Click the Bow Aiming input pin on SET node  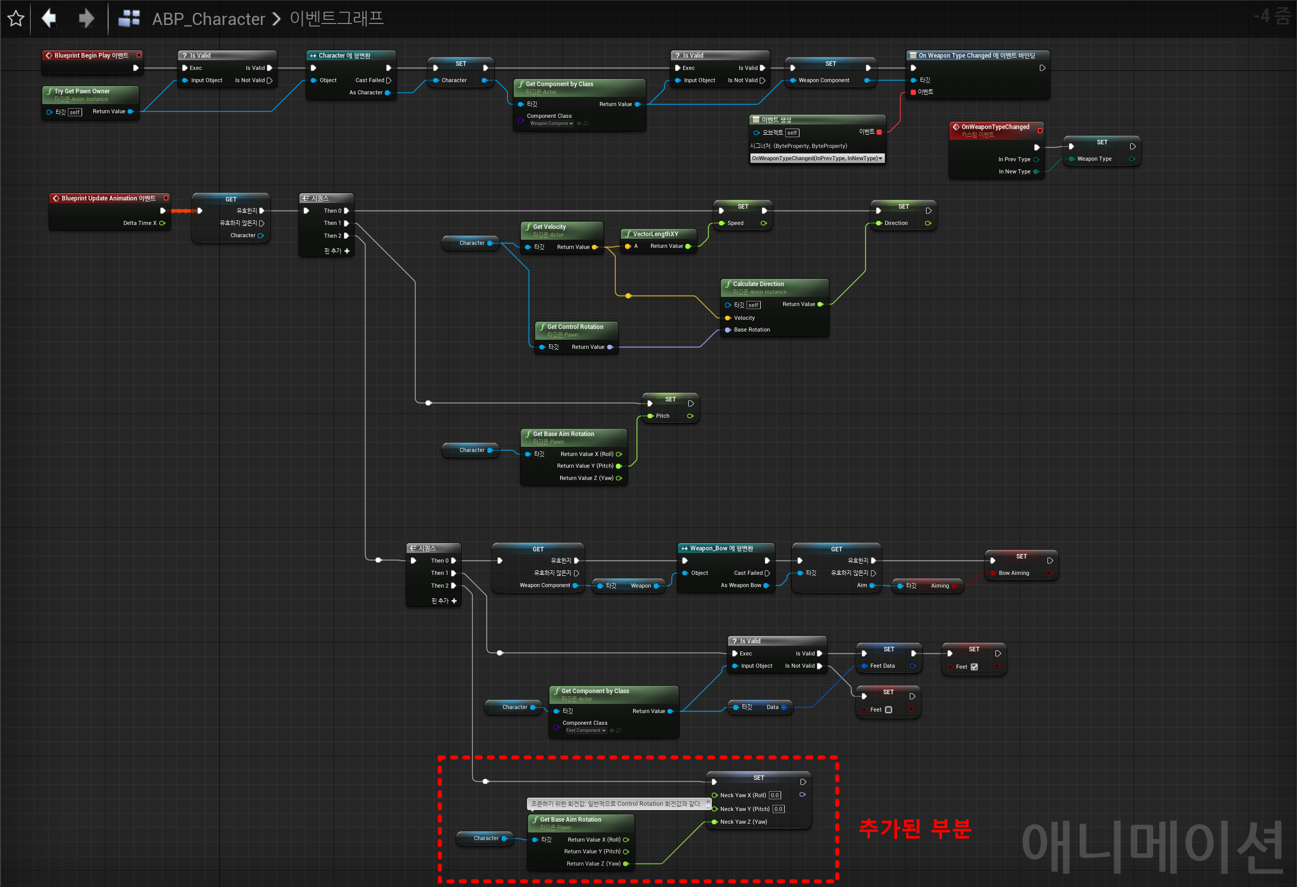coord(993,573)
